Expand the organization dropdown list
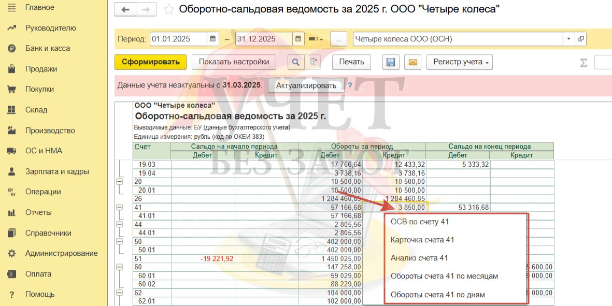Screen dimensions: 612x306 (568, 39)
